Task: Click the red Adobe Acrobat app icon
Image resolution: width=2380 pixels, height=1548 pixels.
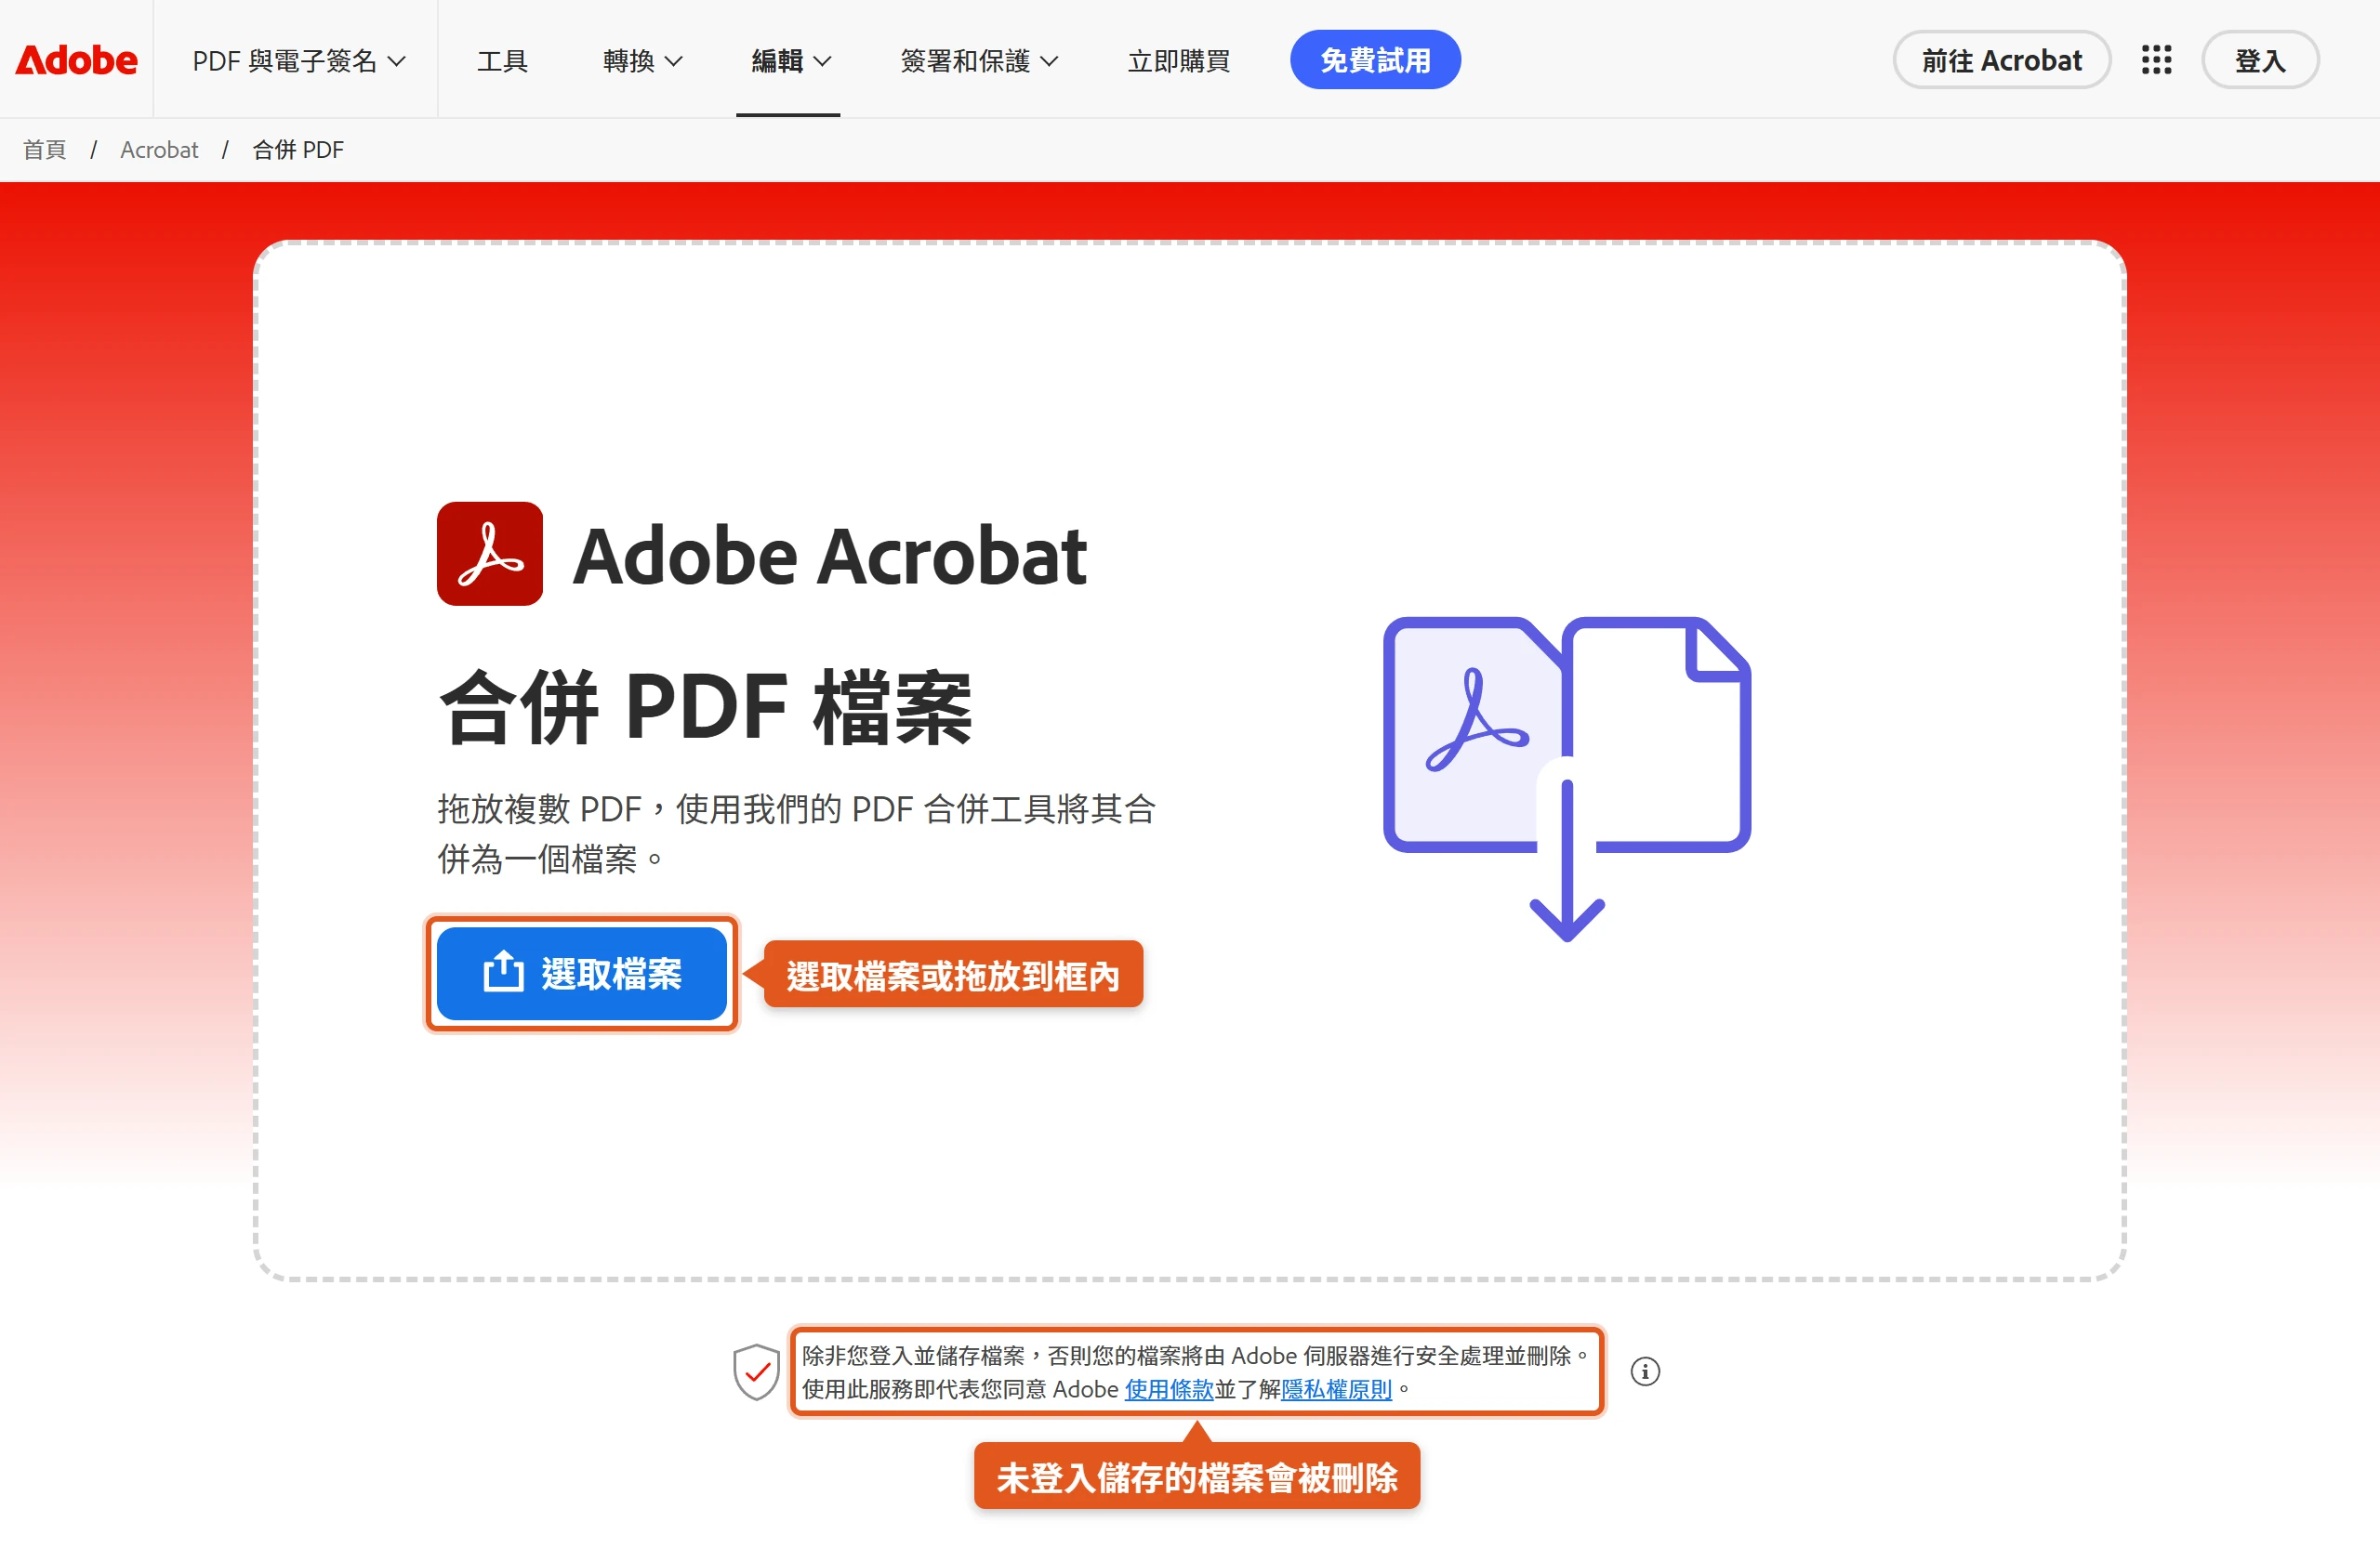Action: pos(490,554)
